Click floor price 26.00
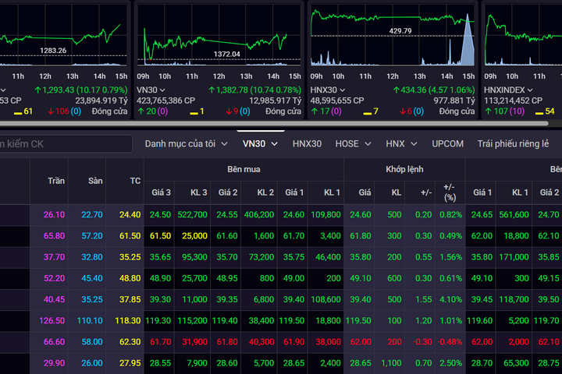The width and height of the screenshot is (562, 374). (92, 363)
